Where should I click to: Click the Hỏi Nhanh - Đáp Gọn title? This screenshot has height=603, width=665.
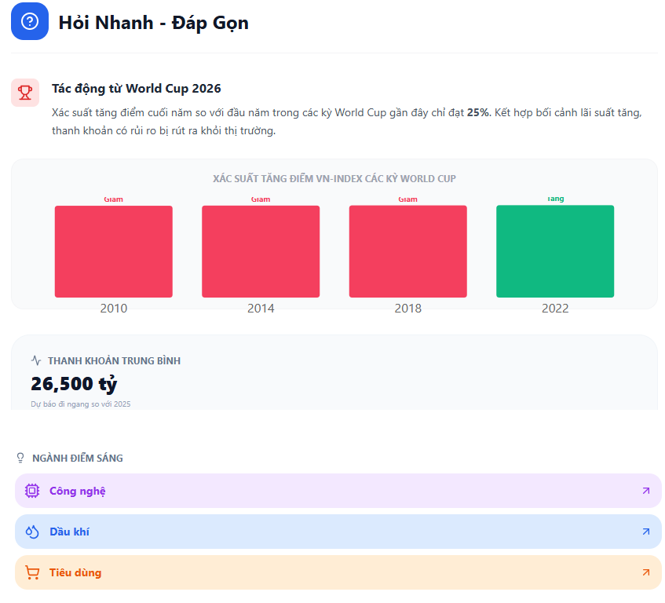click(154, 23)
